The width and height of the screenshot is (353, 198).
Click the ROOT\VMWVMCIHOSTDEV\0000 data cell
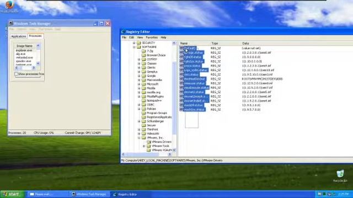(263, 79)
